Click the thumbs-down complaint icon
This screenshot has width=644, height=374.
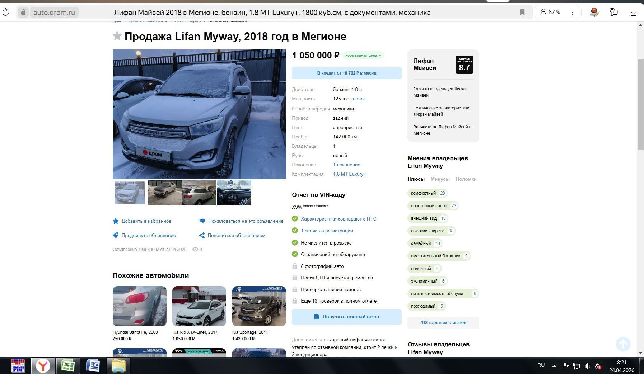[x=202, y=221]
